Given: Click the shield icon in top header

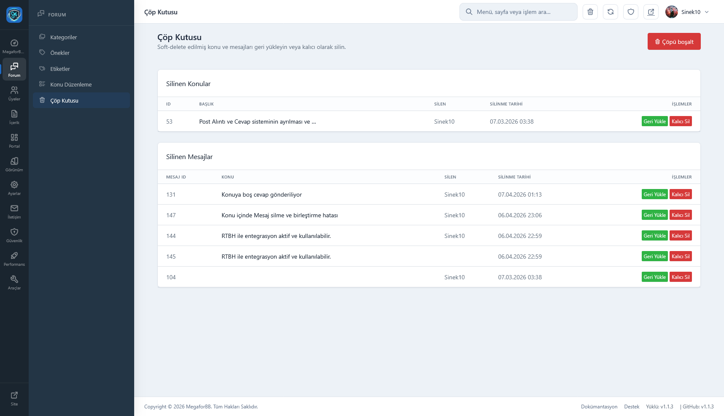Looking at the screenshot, I should 631,12.
